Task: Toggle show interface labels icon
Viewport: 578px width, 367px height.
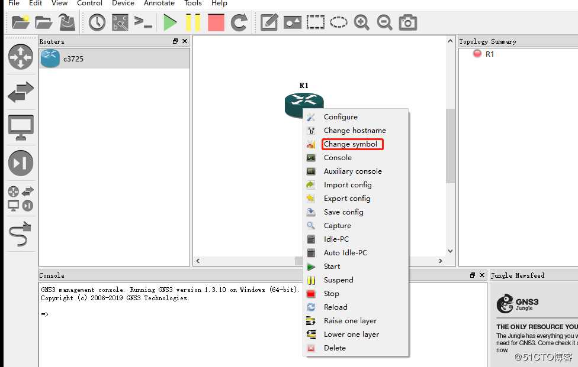Action: point(121,22)
